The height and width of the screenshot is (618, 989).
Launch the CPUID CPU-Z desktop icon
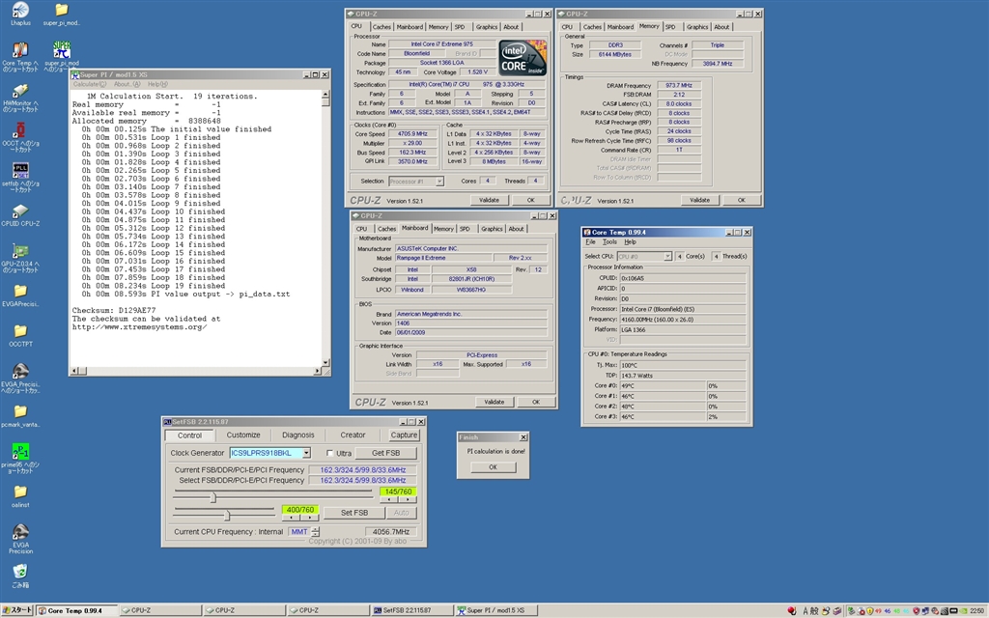point(20,212)
